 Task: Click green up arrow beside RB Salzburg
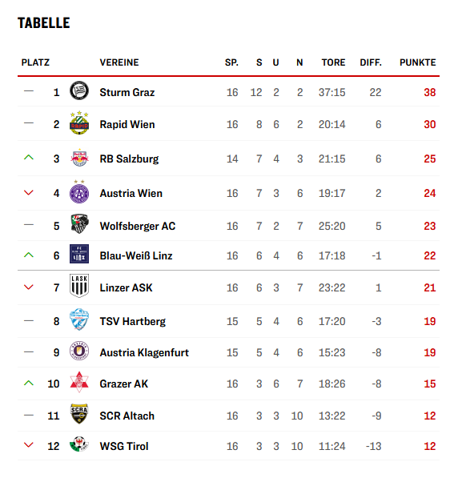tap(29, 158)
